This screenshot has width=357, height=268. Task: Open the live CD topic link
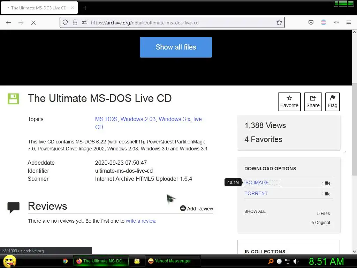pyautogui.click(x=197, y=119)
